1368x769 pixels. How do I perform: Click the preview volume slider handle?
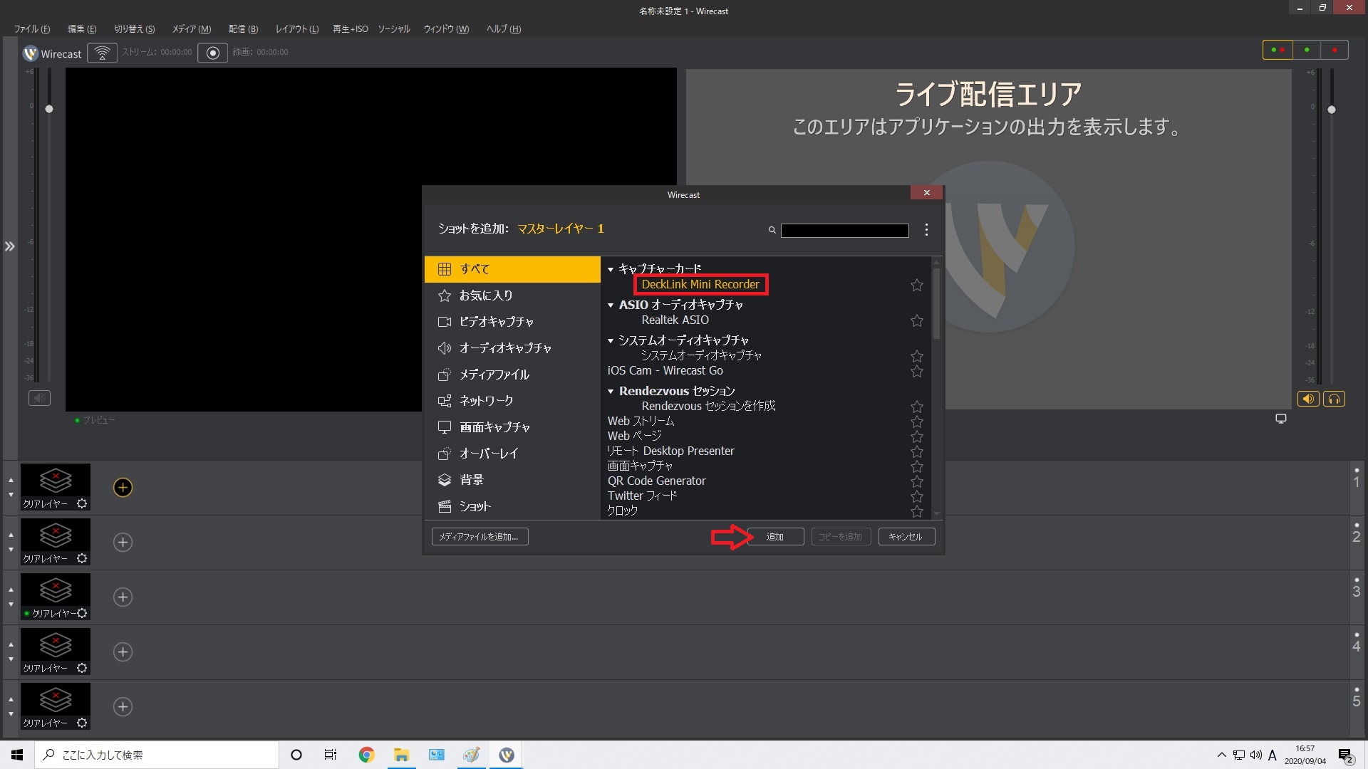tap(49, 109)
